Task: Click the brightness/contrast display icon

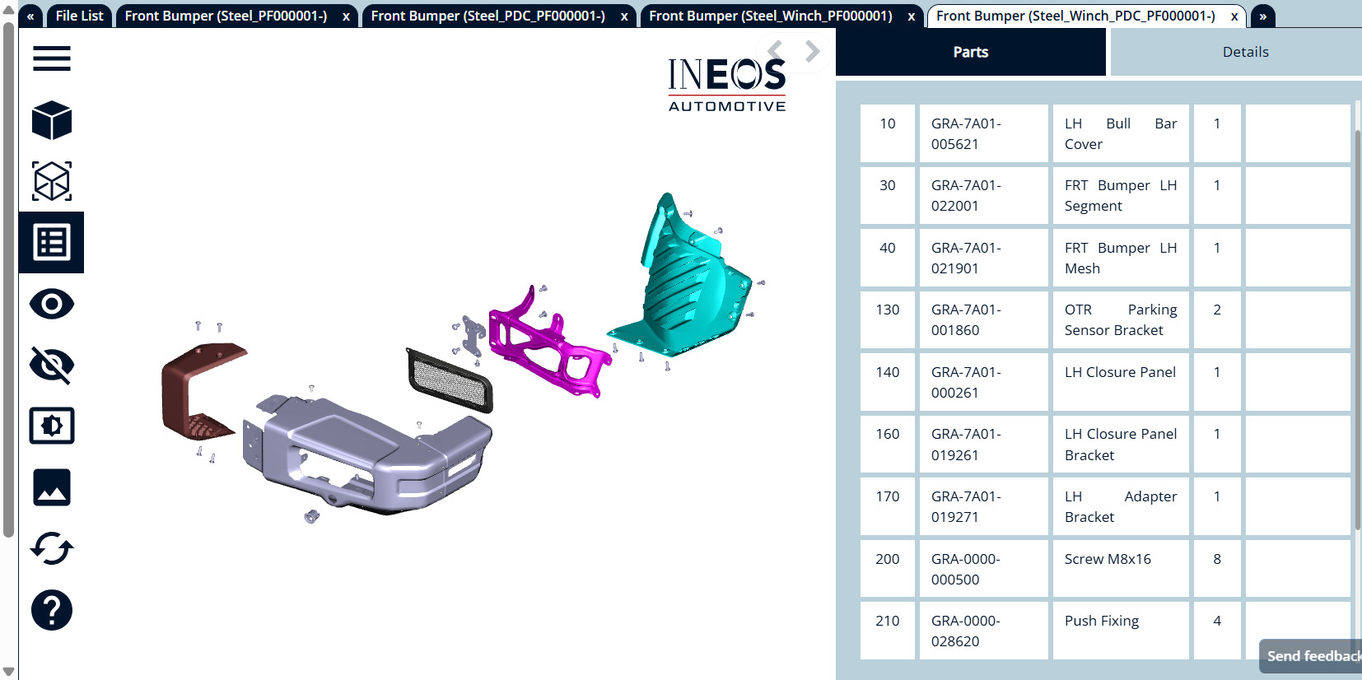Action: [51, 426]
